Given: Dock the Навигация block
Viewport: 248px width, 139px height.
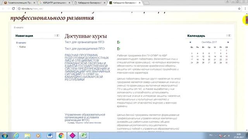Looking at the screenshot, I should tap(58, 36).
